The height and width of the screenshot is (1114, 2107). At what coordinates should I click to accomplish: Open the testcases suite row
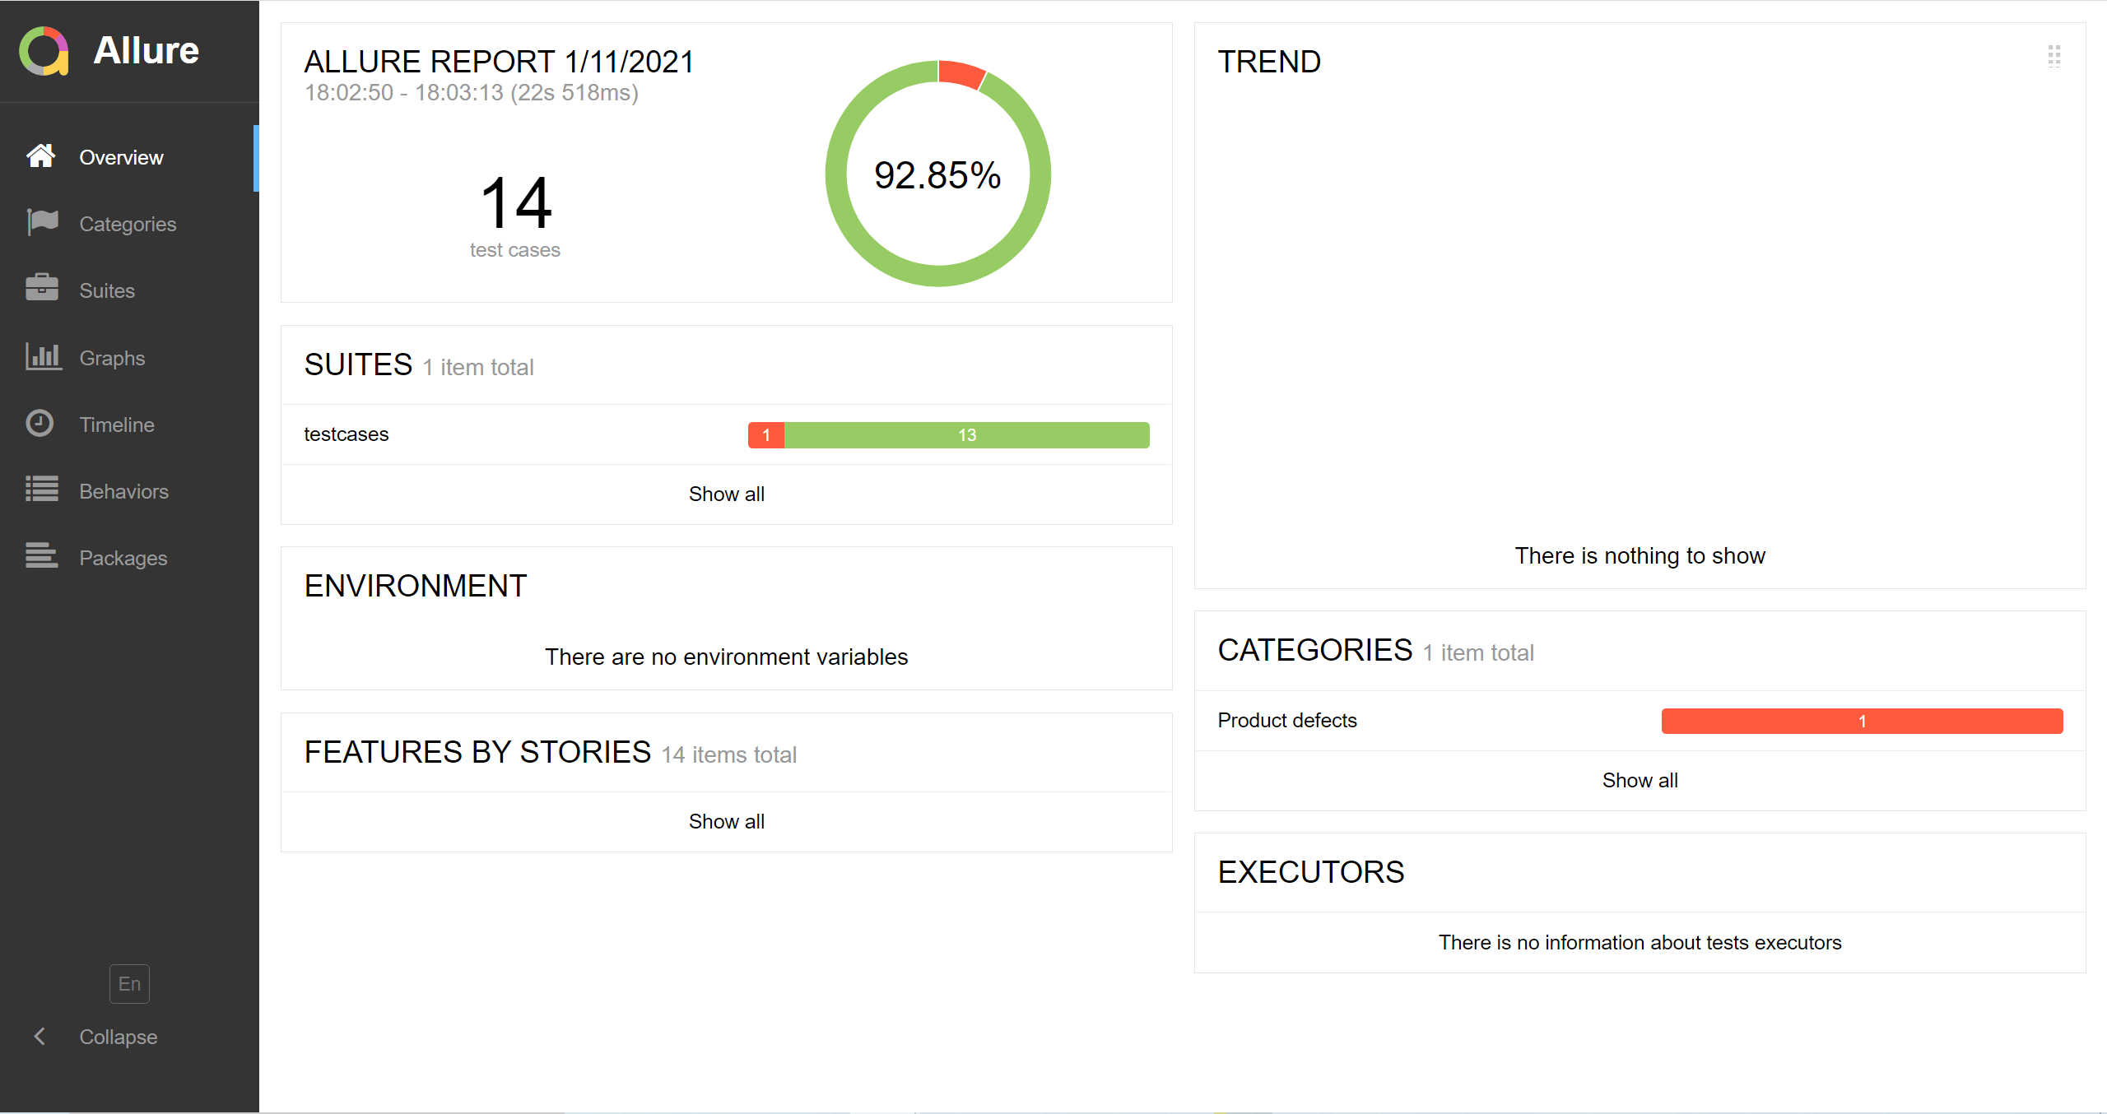click(x=347, y=434)
